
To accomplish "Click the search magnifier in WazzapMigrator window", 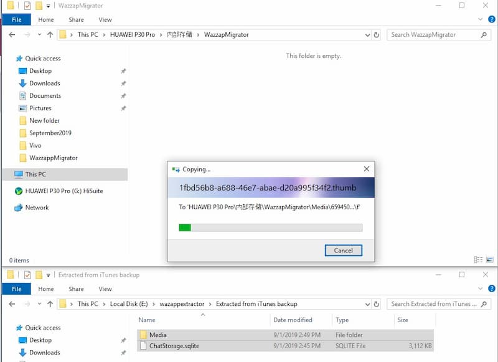I will pyautogui.click(x=484, y=35).
